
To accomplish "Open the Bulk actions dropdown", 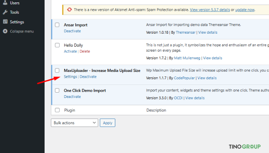I will pos(75,123).
